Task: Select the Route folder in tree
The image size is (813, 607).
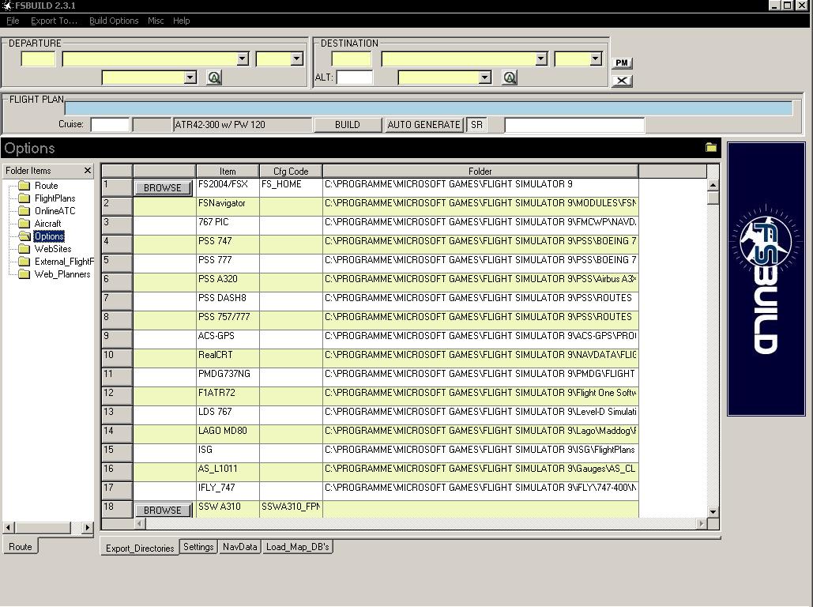Action: pos(46,185)
